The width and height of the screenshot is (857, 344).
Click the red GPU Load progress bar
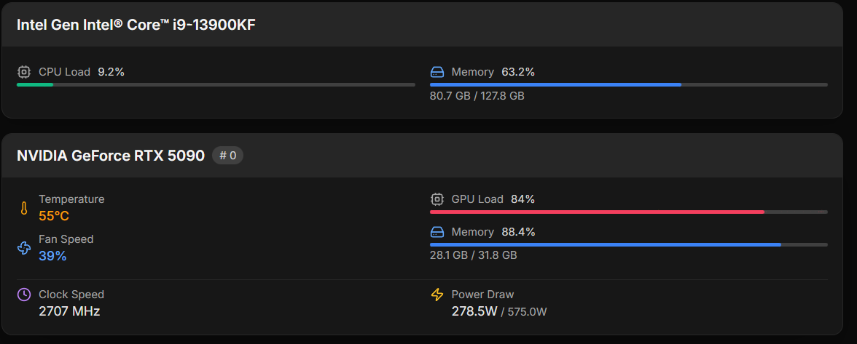click(597, 212)
